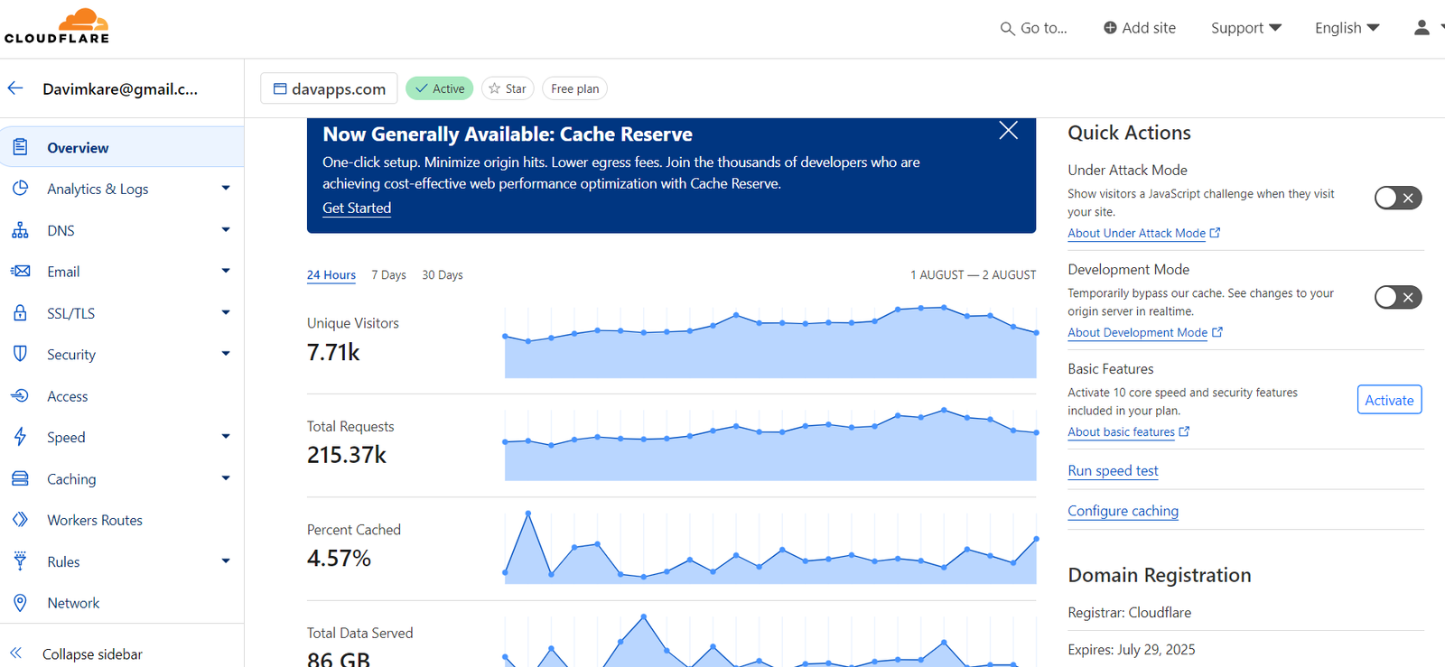The image size is (1445, 667).
Task: Open the Configure caching link
Action: point(1123,511)
